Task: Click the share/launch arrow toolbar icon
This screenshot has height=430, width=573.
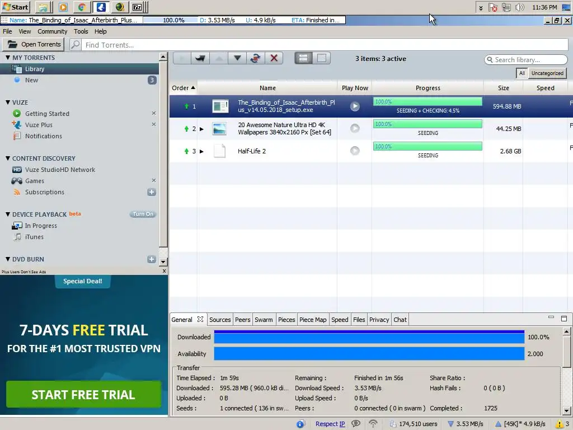Action: 200,58
